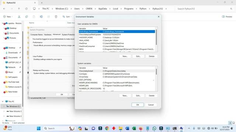Open Music in Explorer sidebar

pyautogui.click(x=11, y=72)
